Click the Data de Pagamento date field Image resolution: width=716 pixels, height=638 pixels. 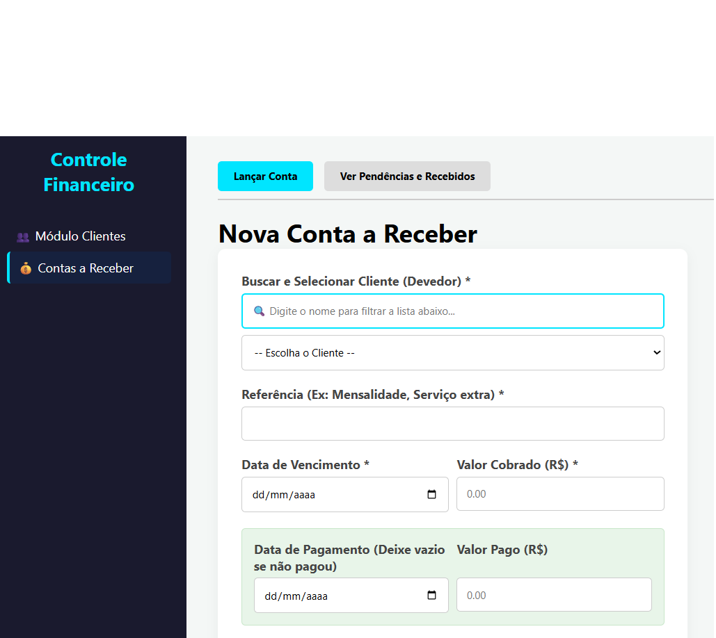point(351,595)
